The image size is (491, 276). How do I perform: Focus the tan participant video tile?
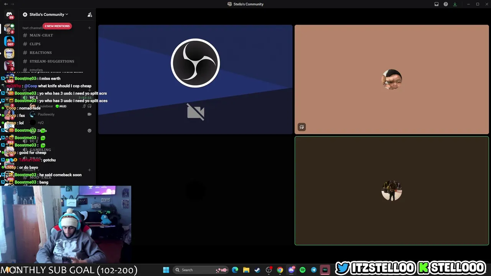pos(392,79)
